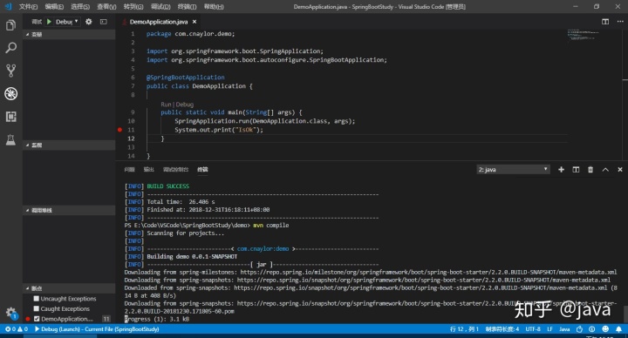This screenshot has width=628, height=338.
Task: Start debugging with green play icon
Action: 49,22
